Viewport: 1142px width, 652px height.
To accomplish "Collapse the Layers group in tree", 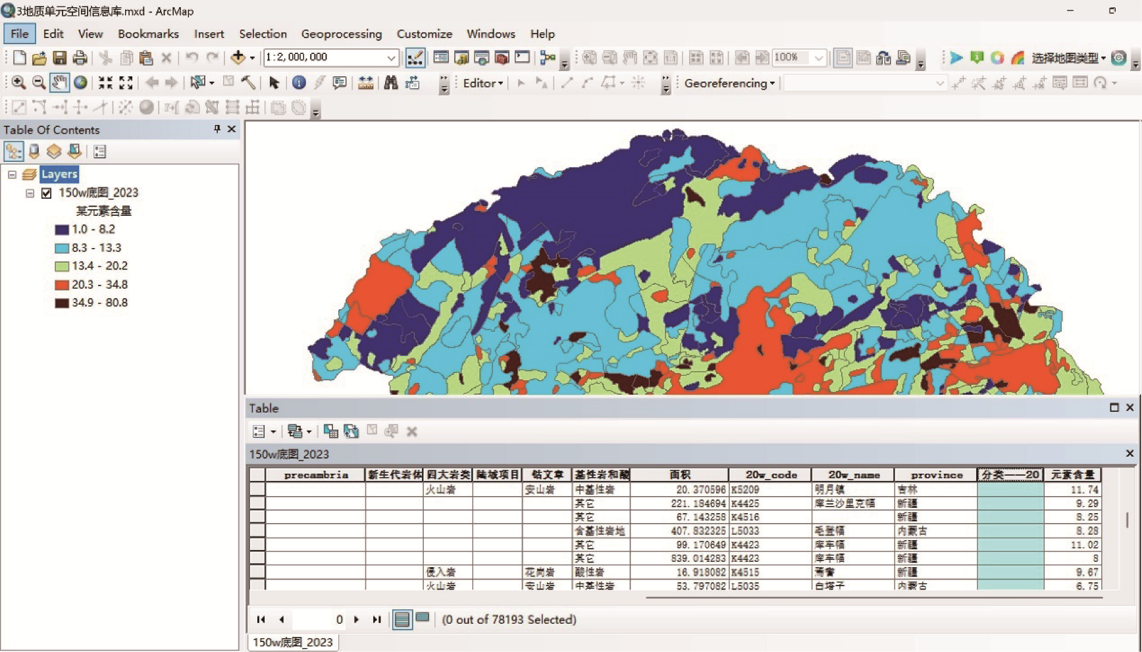I will pos(12,174).
